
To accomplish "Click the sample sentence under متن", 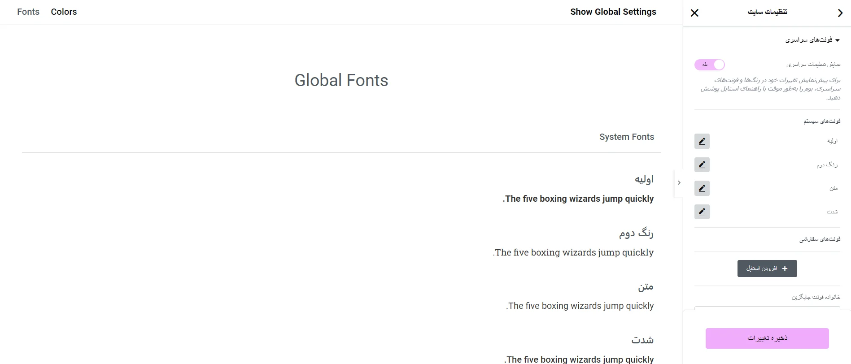I will (x=580, y=306).
